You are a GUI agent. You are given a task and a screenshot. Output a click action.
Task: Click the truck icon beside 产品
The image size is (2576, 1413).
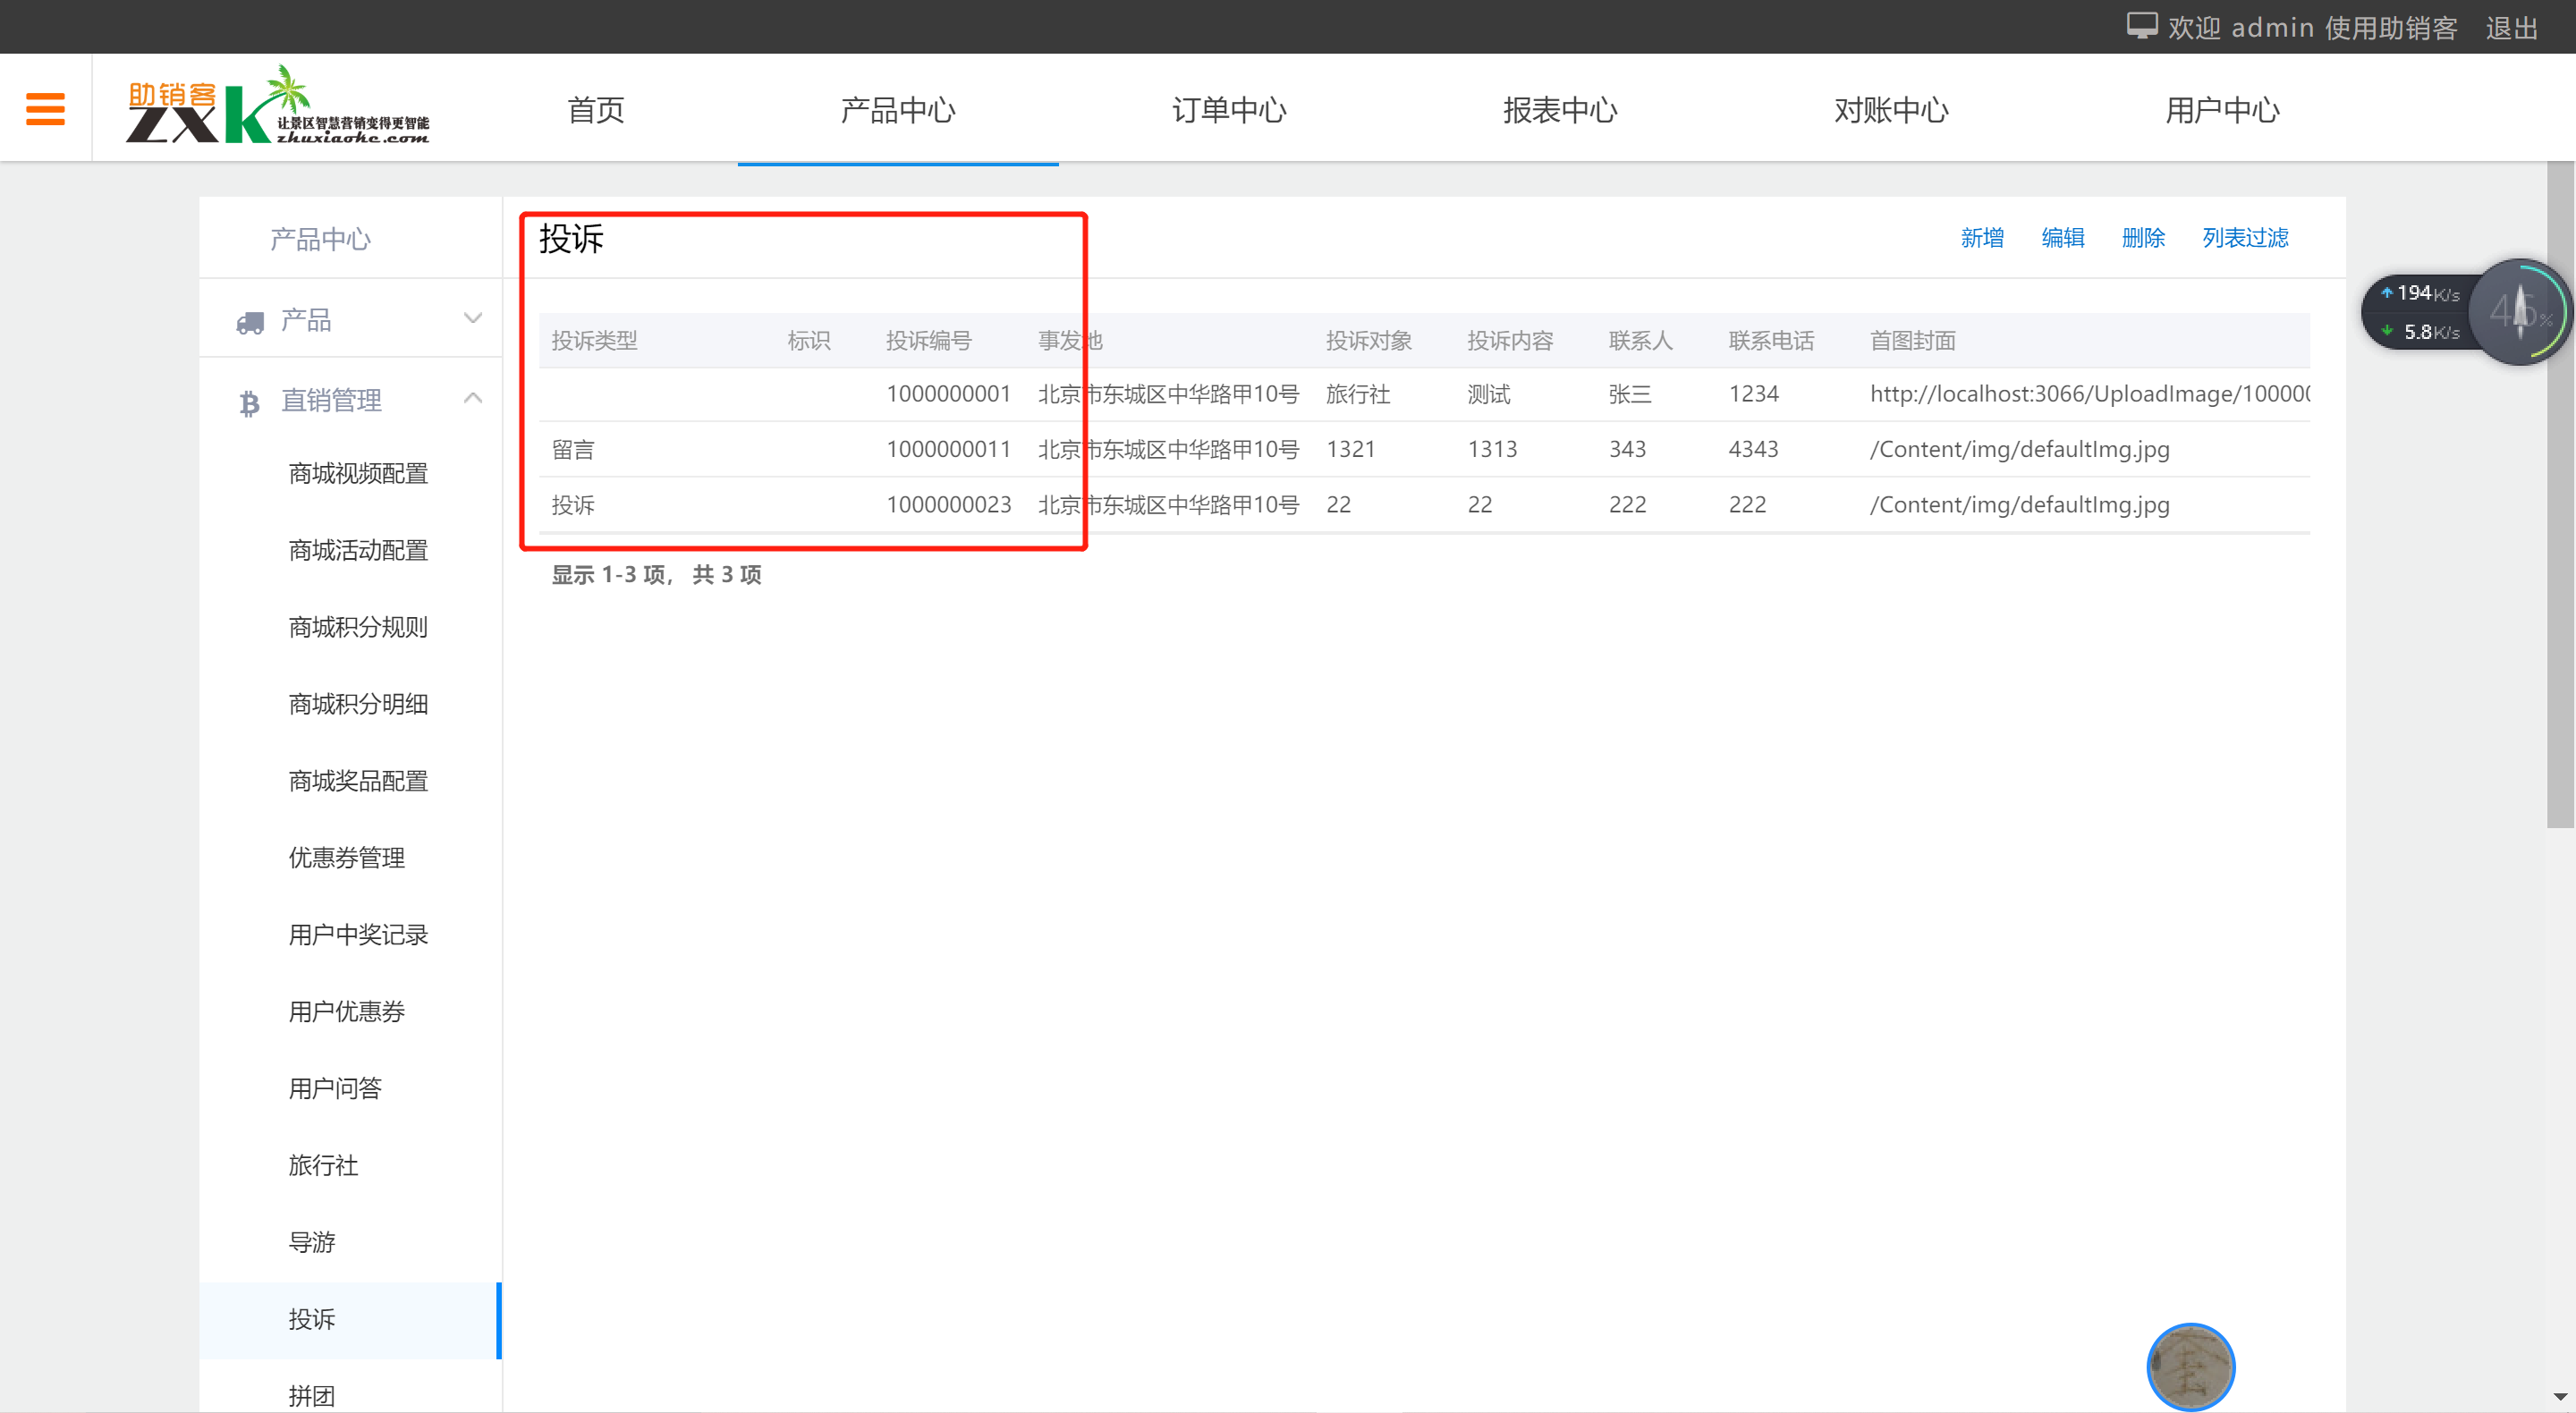click(x=249, y=322)
